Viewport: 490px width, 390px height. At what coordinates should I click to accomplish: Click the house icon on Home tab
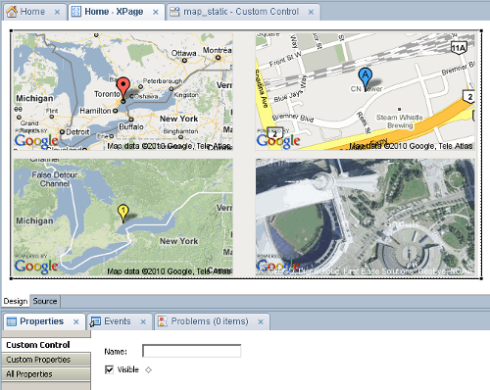click(x=12, y=12)
